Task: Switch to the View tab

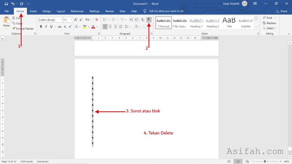Action: coord(122,11)
